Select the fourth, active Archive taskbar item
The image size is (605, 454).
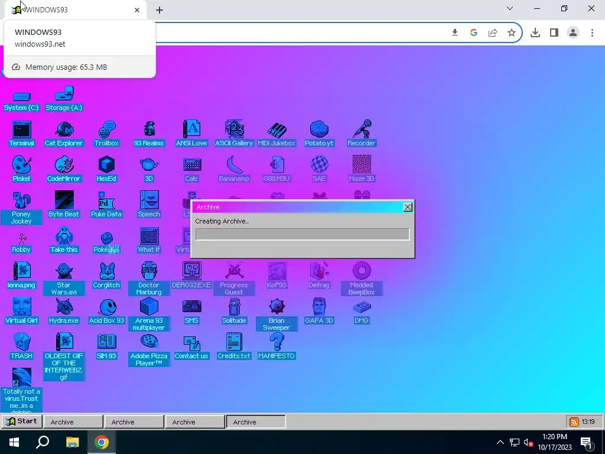point(256,422)
